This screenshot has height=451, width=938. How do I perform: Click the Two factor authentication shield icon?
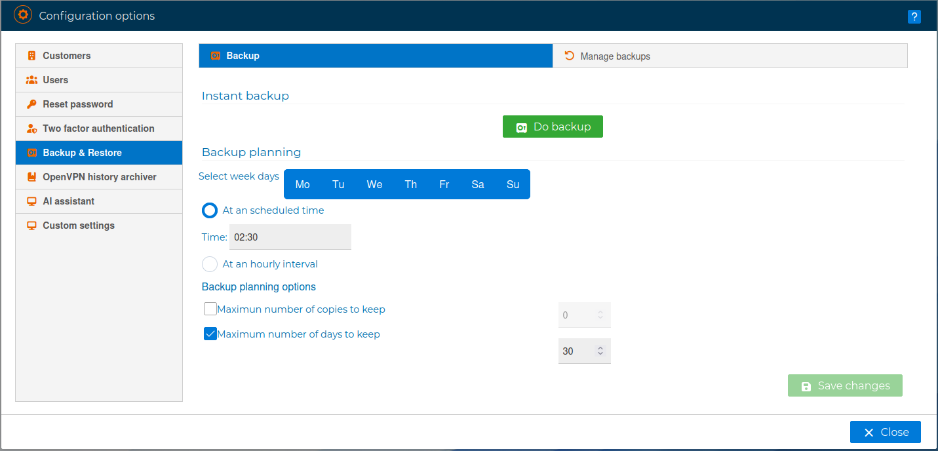(x=31, y=128)
